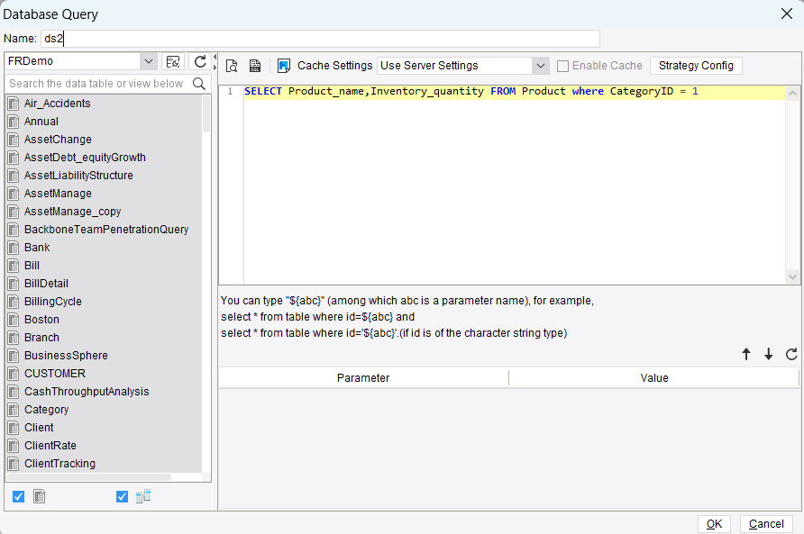
Task: Select the CashThroughputAnalysis table
Action: click(x=87, y=392)
